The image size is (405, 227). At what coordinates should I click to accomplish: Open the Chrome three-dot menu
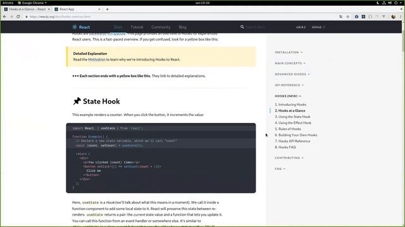401,16
